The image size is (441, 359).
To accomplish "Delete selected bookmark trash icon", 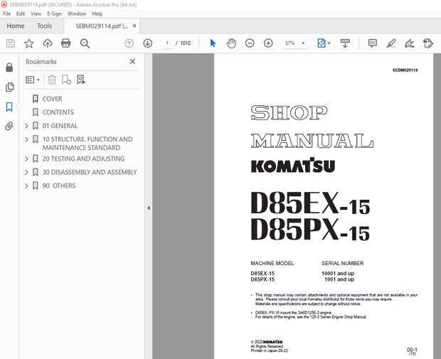I will tap(52, 80).
